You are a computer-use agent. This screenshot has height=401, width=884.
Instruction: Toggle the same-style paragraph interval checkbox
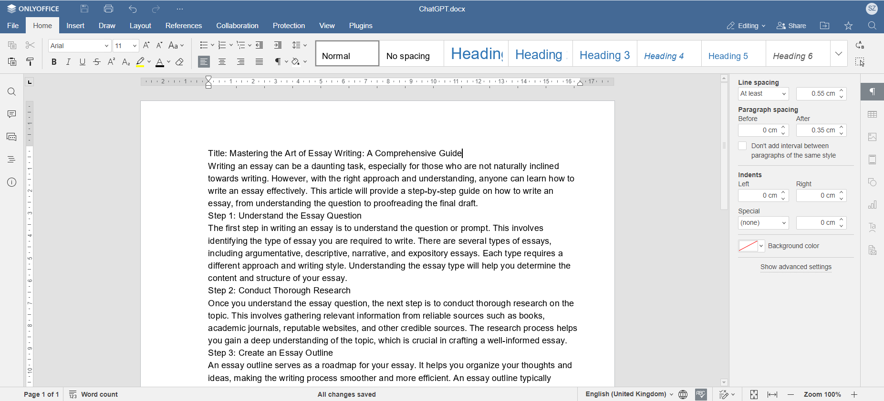pos(742,146)
